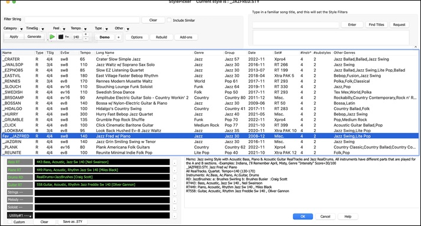Open the Utility#1 track dropdown
421x226 pixels.
click(20, 215)
